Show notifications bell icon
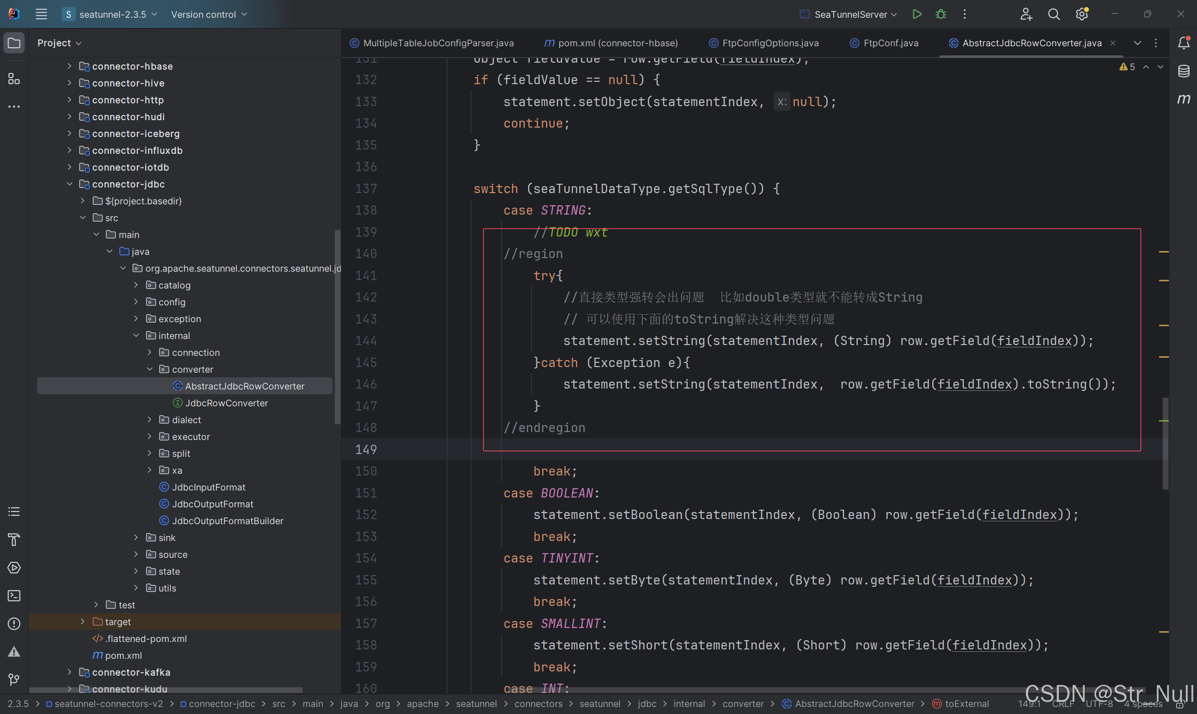1197x714 pixels. [x=1183, y=43]
